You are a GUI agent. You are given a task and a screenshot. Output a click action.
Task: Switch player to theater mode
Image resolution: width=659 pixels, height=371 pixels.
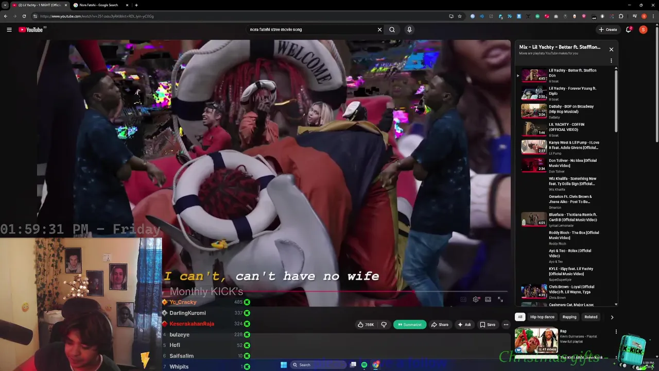[488, 299]
